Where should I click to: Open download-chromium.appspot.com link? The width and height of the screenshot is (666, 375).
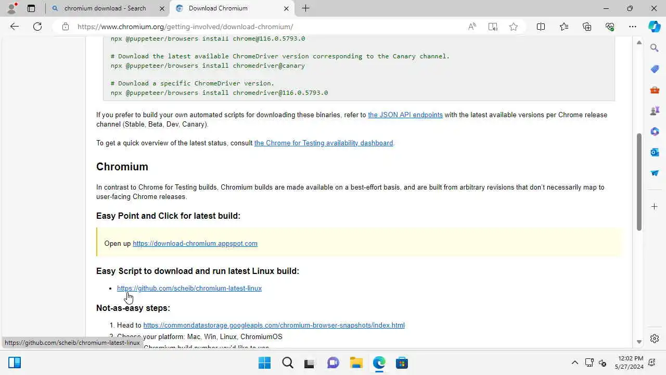(x=195, y=243)
